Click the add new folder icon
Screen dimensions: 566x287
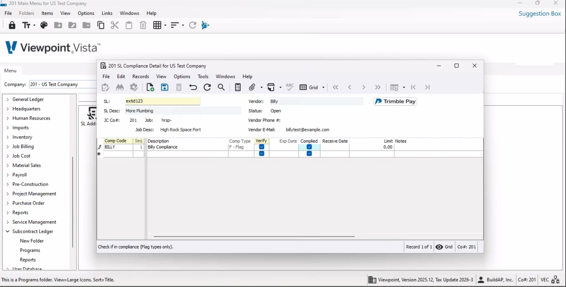(x=58, y=25)
